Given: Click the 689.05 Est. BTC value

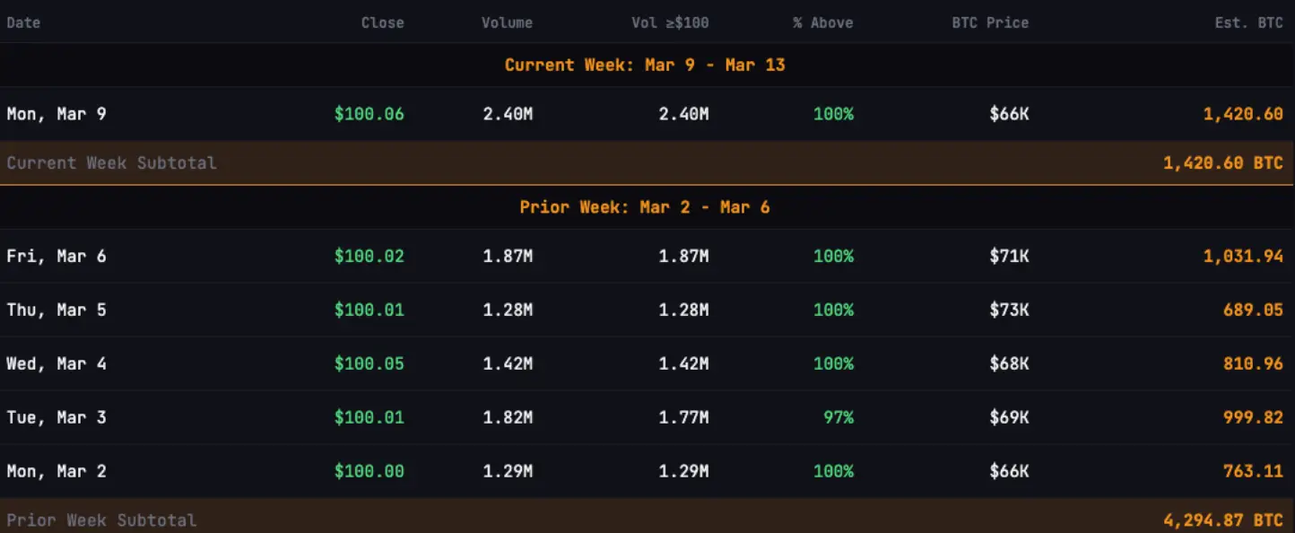Looking at the screenshot, I should pyautogui.click(x=1253, y=310).
